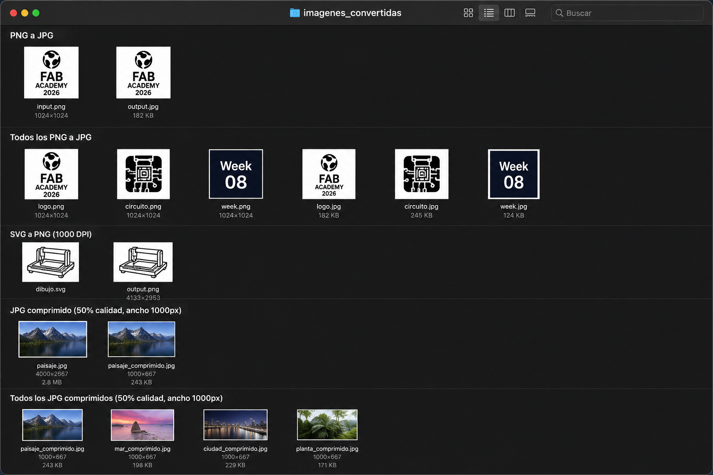The width and height of the screenshot is (713, 475).
Task: Click the ciudad_comprimido.jpg file name
Action: click(x=235, y=449)
